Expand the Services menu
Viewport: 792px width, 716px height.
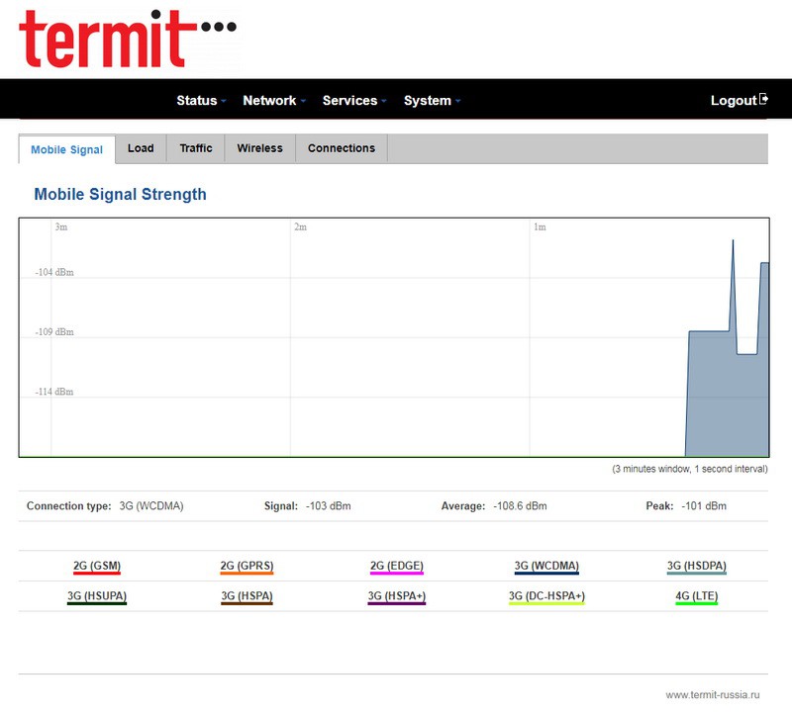(x=353, y=101)
